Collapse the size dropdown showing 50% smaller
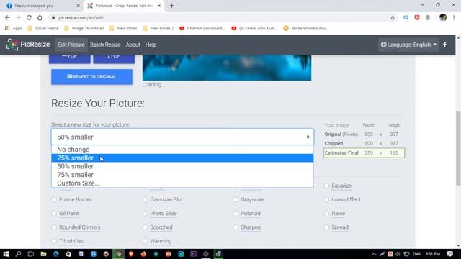The height and width of the screenshot is (259, 461). [182, 137]
